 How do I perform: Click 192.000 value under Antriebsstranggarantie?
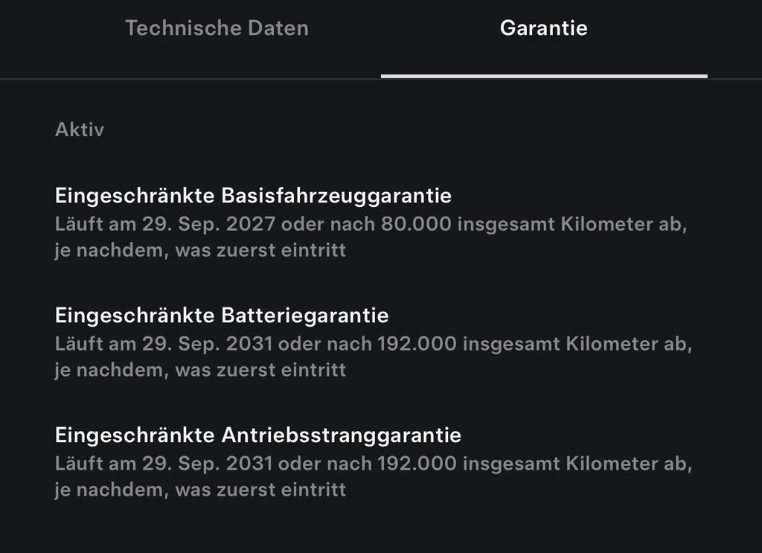(x=417, y=464)
